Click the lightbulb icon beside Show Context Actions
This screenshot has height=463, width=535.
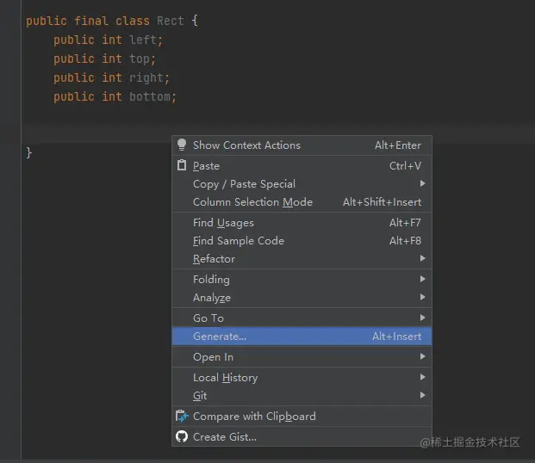tap(182, 145)
